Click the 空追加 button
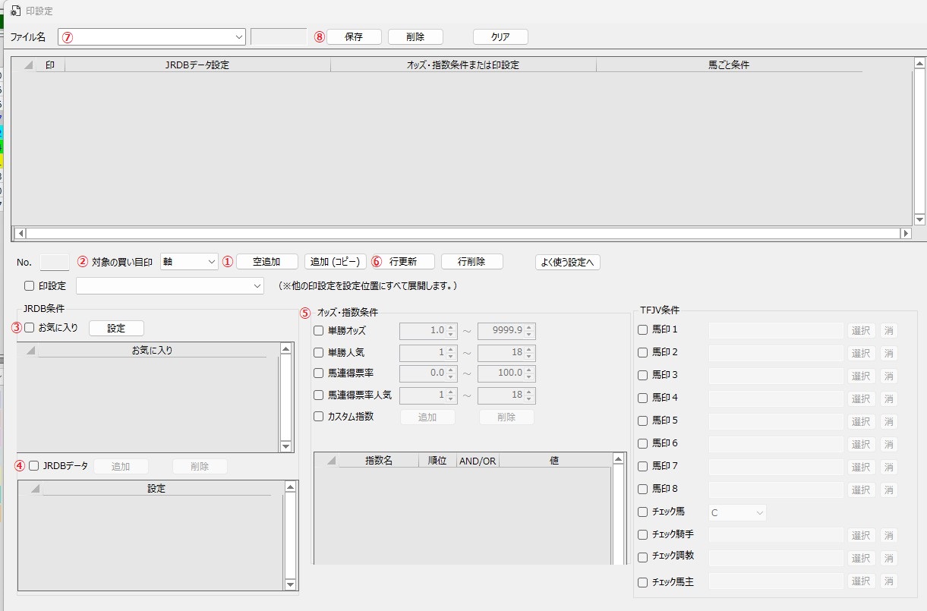 (x=266, y=262)
